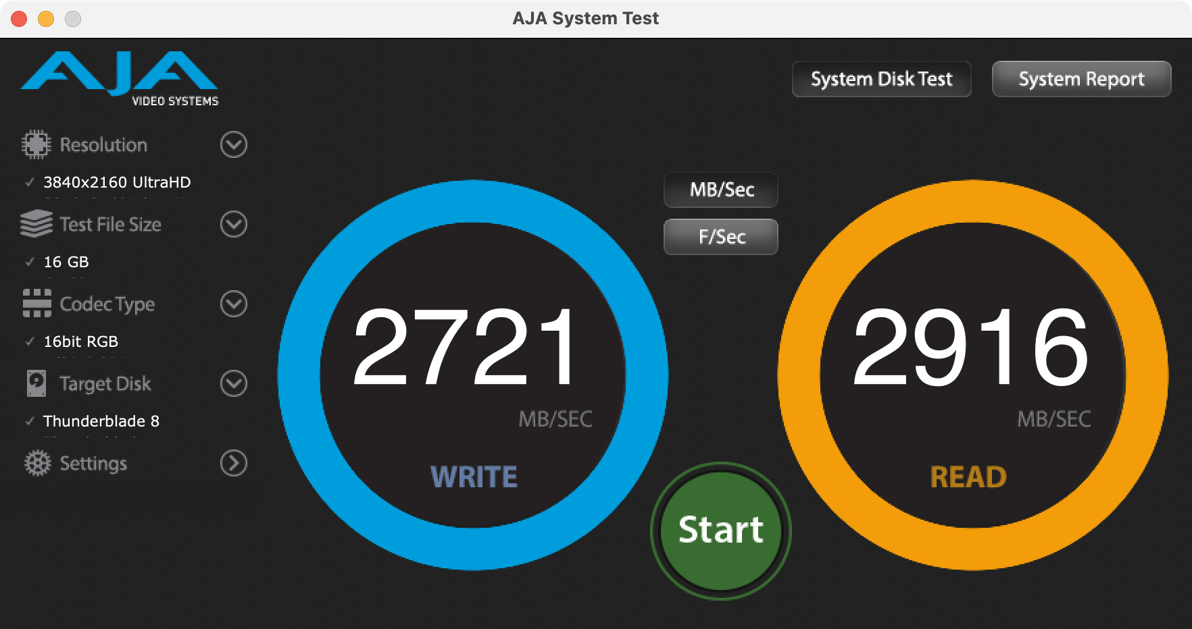Switch to System Disk Test view

click(x=881, y=79)
